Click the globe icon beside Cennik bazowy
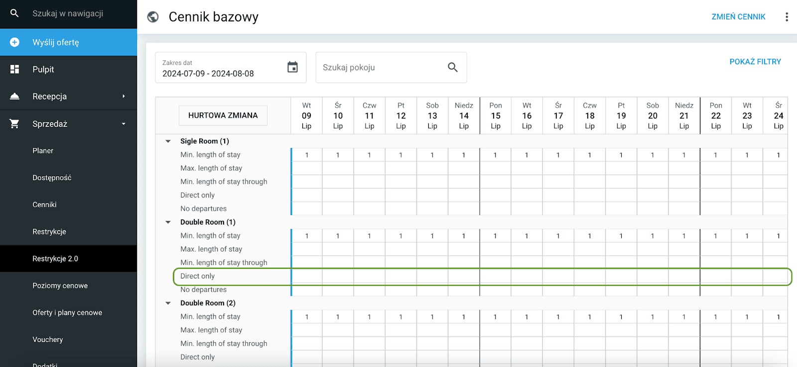Viewport: 797px width, 367px height. point(153,17)
